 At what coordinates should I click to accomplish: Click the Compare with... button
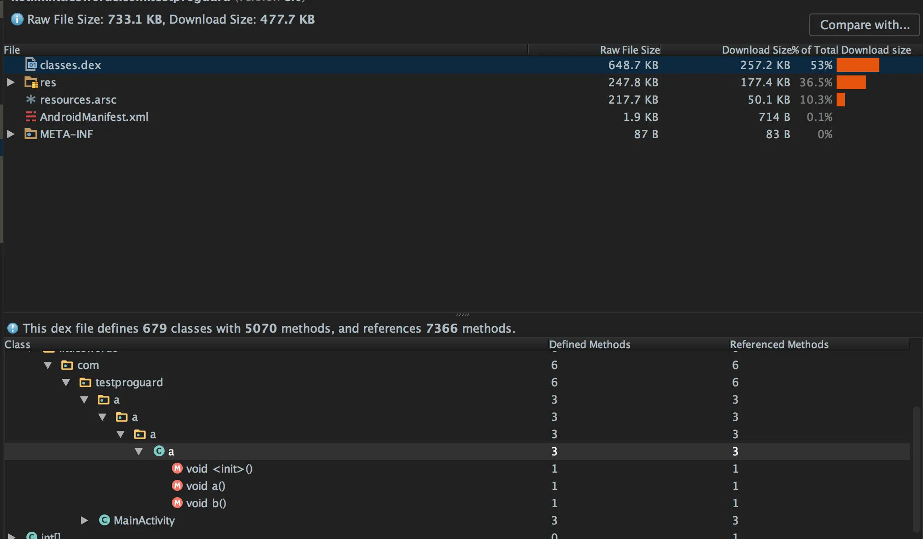coord(864,25)
